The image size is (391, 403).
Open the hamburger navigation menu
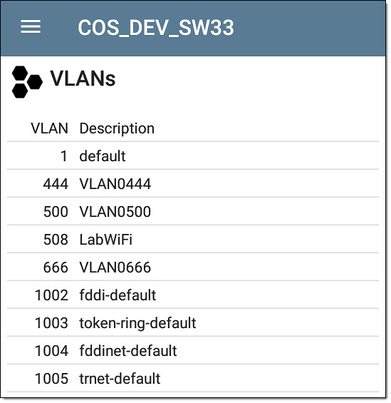(31, 26)
